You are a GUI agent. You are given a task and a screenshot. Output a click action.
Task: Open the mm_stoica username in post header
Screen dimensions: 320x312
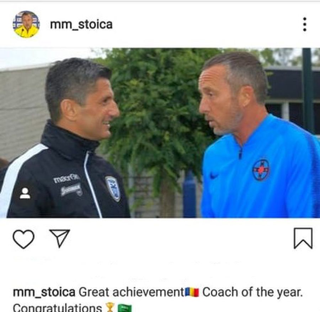coord(81,24)
